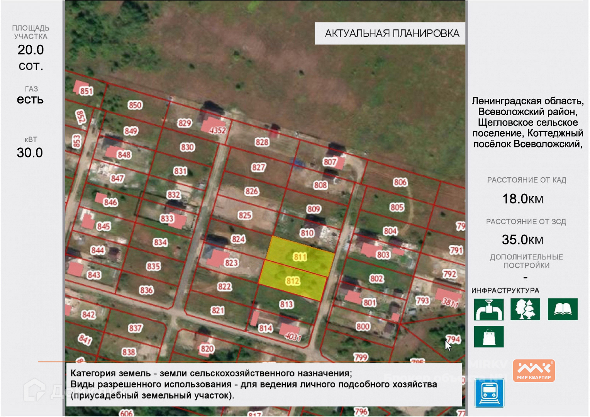This screenshot has width=590, height=417.
Task: Click plot number 835 on map
Action: tap(153, 266)
